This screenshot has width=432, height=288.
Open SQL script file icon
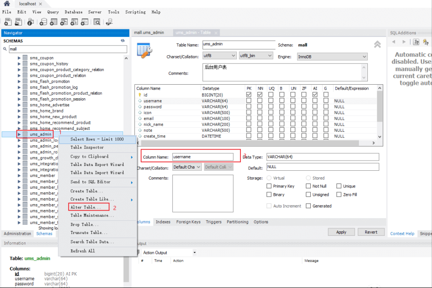point(18,22)
